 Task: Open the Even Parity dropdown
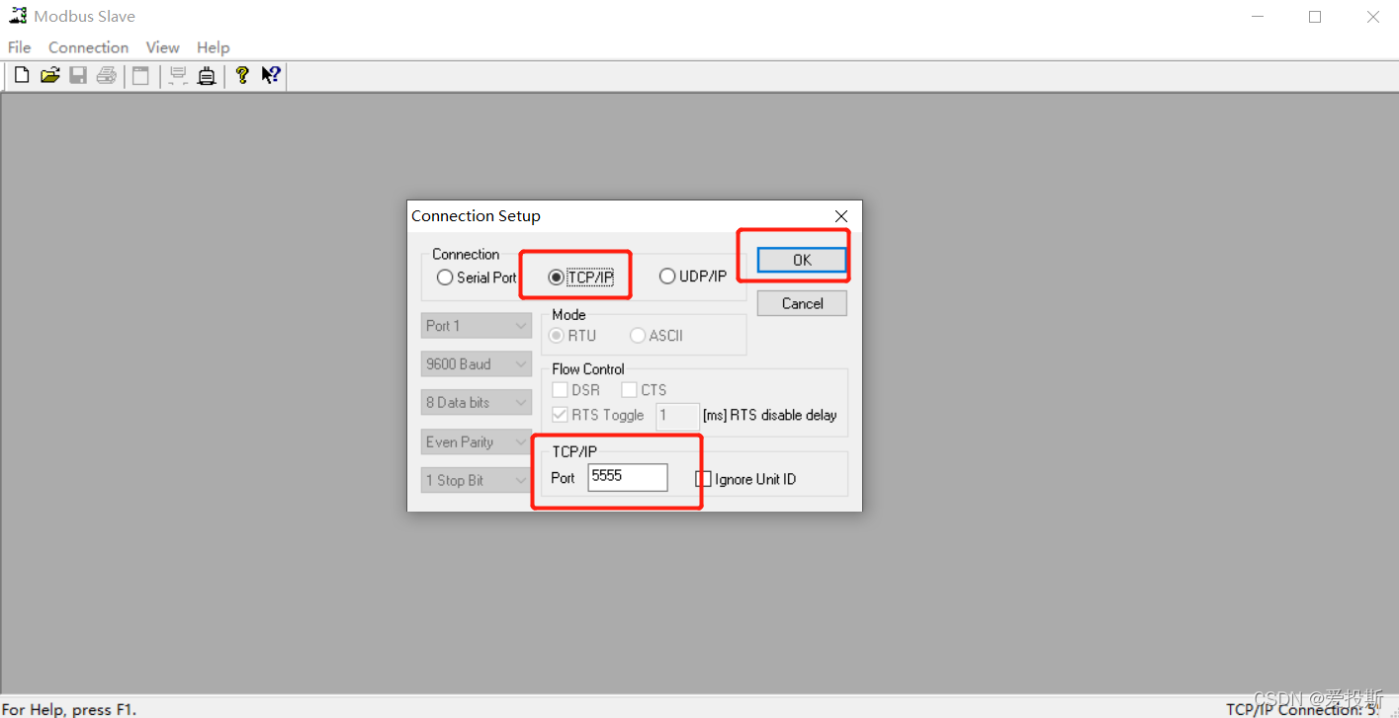pyautogui.click(x=477, y=441)
